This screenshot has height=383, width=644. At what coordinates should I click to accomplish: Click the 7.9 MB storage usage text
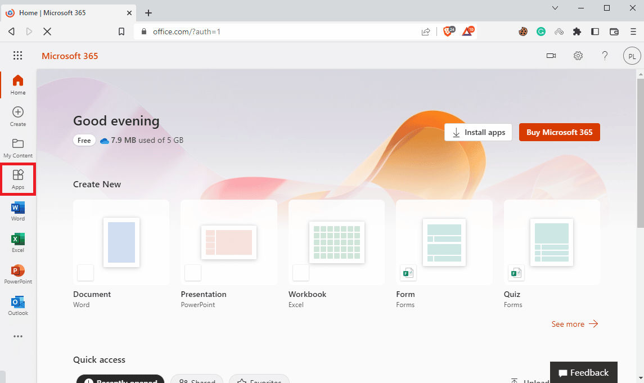(147, 141)
